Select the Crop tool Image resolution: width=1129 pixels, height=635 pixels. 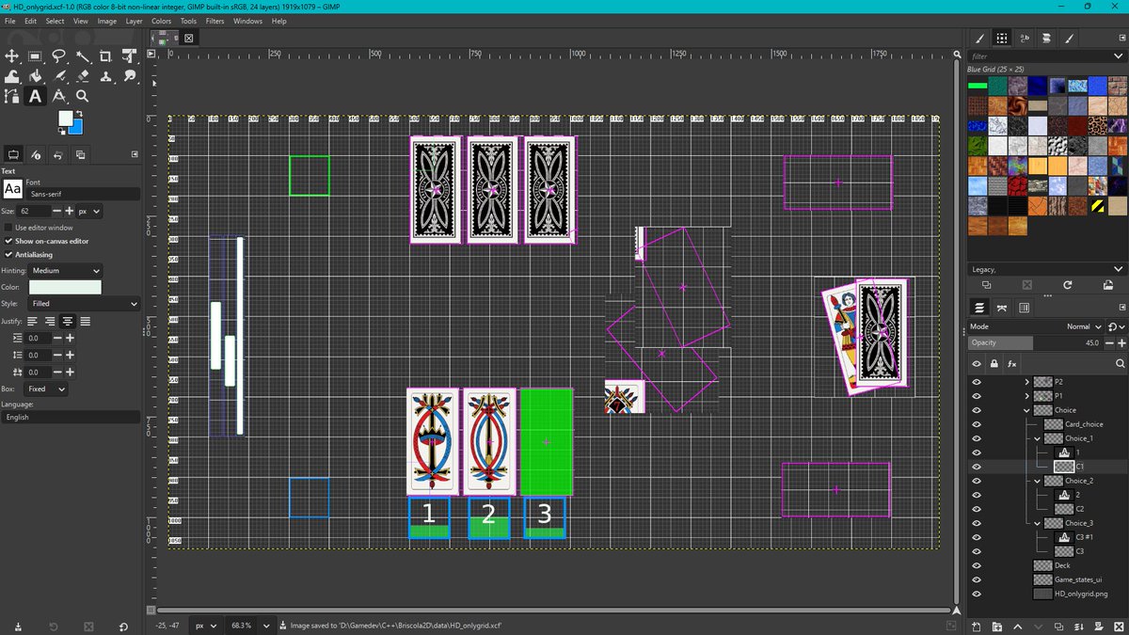click(105, 56)
